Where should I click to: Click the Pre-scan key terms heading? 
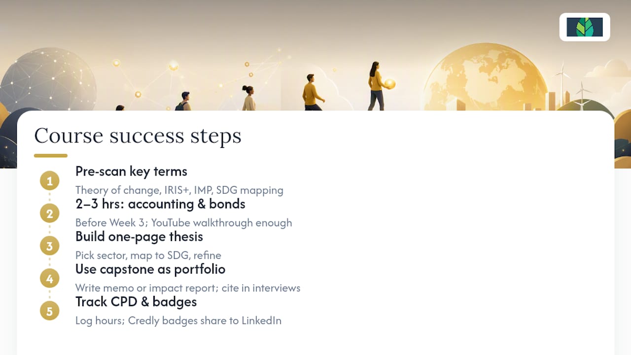coord(131,172)
